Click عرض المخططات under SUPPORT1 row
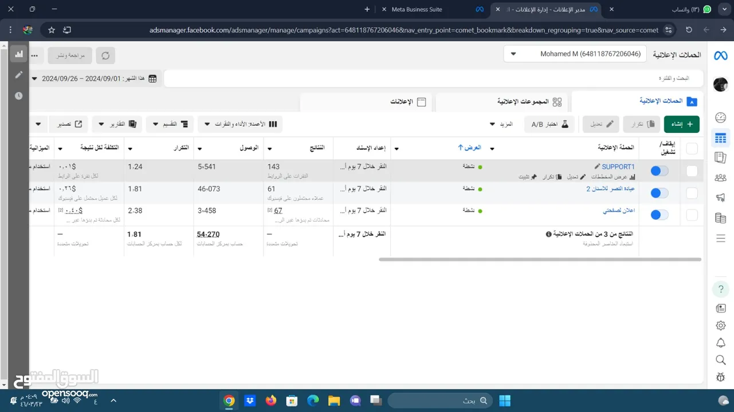The height and width of the screenshot is (412, 734). point(613,177)
